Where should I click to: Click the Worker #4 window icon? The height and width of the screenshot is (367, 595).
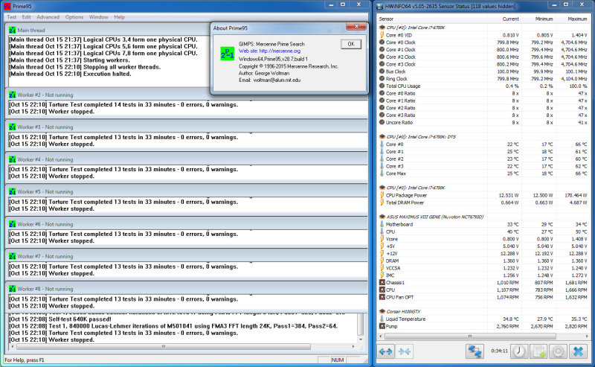click(12, 159)
